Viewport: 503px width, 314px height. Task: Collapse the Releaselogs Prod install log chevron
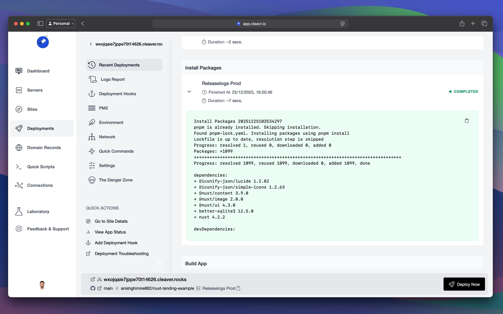[189, 92]
